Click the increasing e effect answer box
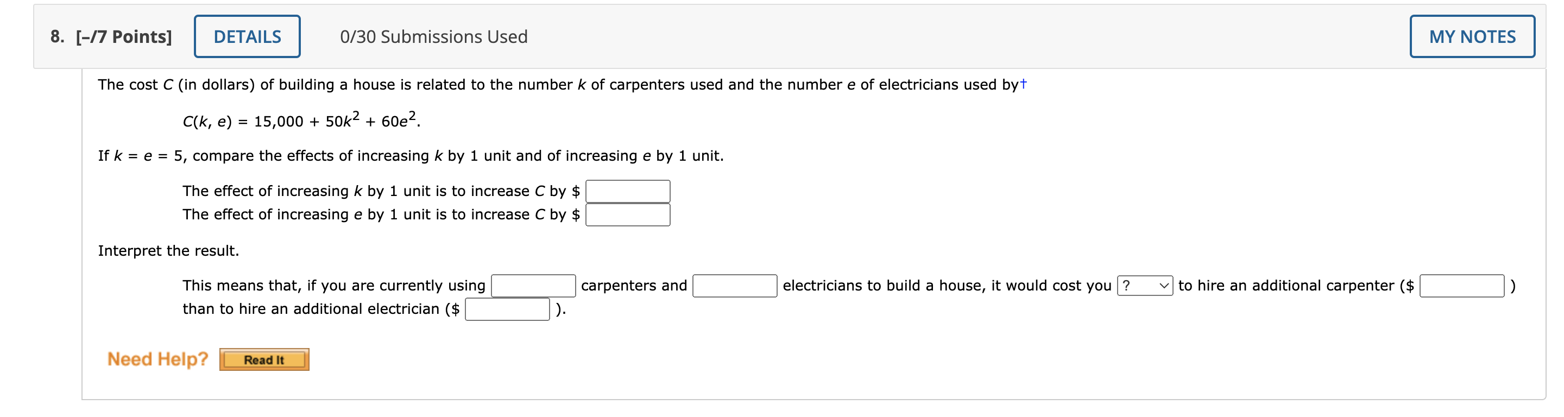Image resolution: width=1564 pixels, height=417 pixels. point(628,214)
